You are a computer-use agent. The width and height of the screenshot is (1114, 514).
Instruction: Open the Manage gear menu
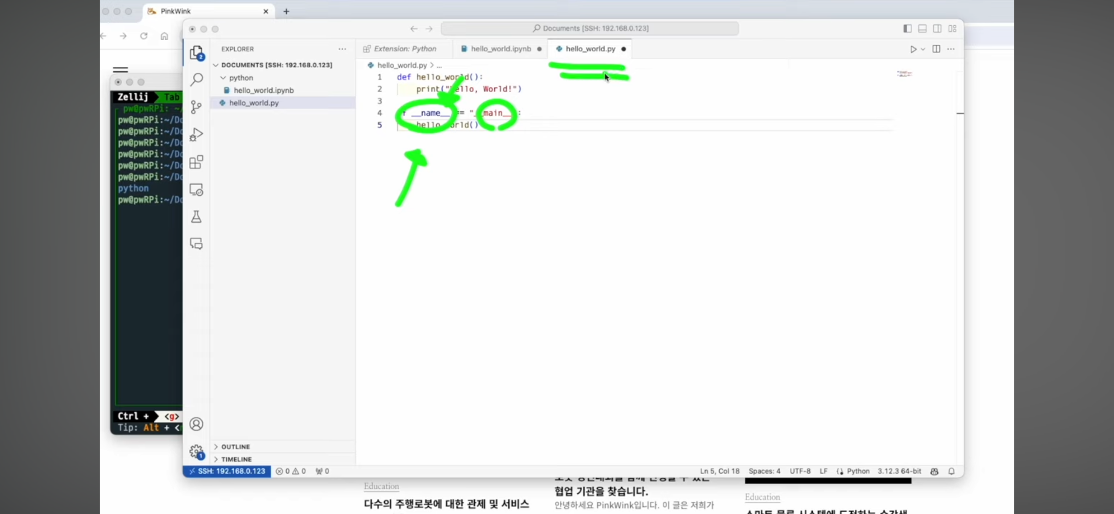coord(196,452)
